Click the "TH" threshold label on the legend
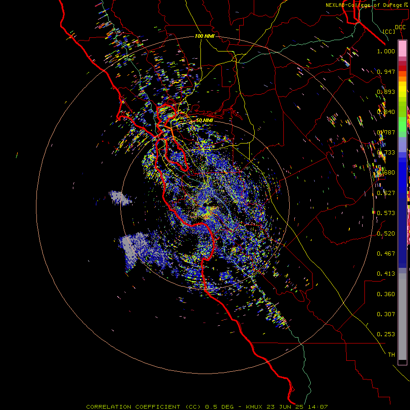 pos(391,355)
